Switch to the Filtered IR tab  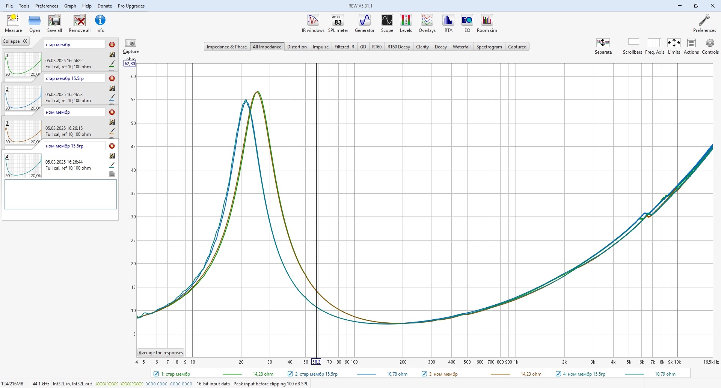coord(344,47)
